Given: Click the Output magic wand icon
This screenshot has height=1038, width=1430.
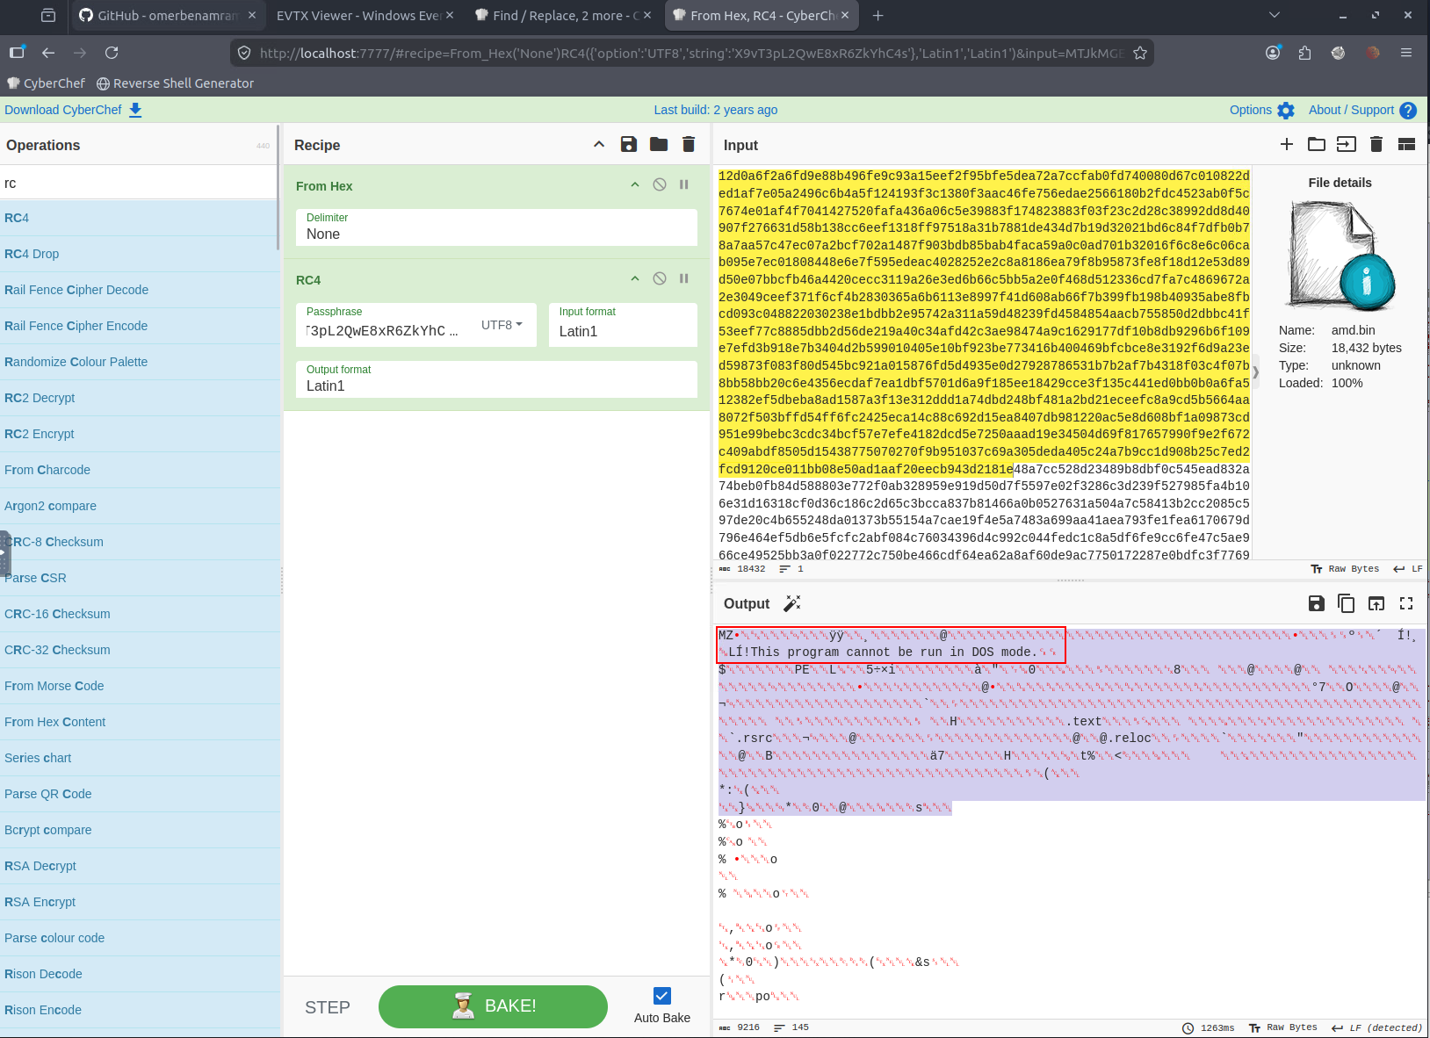Looking at the screenshot, I should [x=792, y=603].
